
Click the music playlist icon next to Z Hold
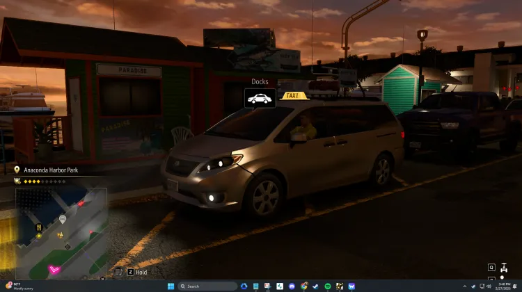(118, 272)
